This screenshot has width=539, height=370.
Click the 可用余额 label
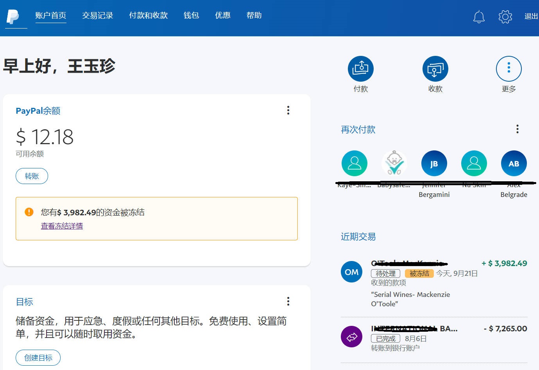tap(30, 154)
